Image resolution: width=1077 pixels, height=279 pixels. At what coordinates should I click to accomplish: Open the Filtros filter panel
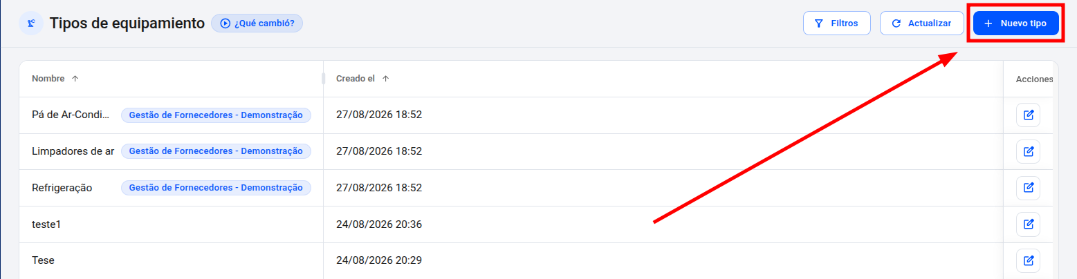coord(836,23)
